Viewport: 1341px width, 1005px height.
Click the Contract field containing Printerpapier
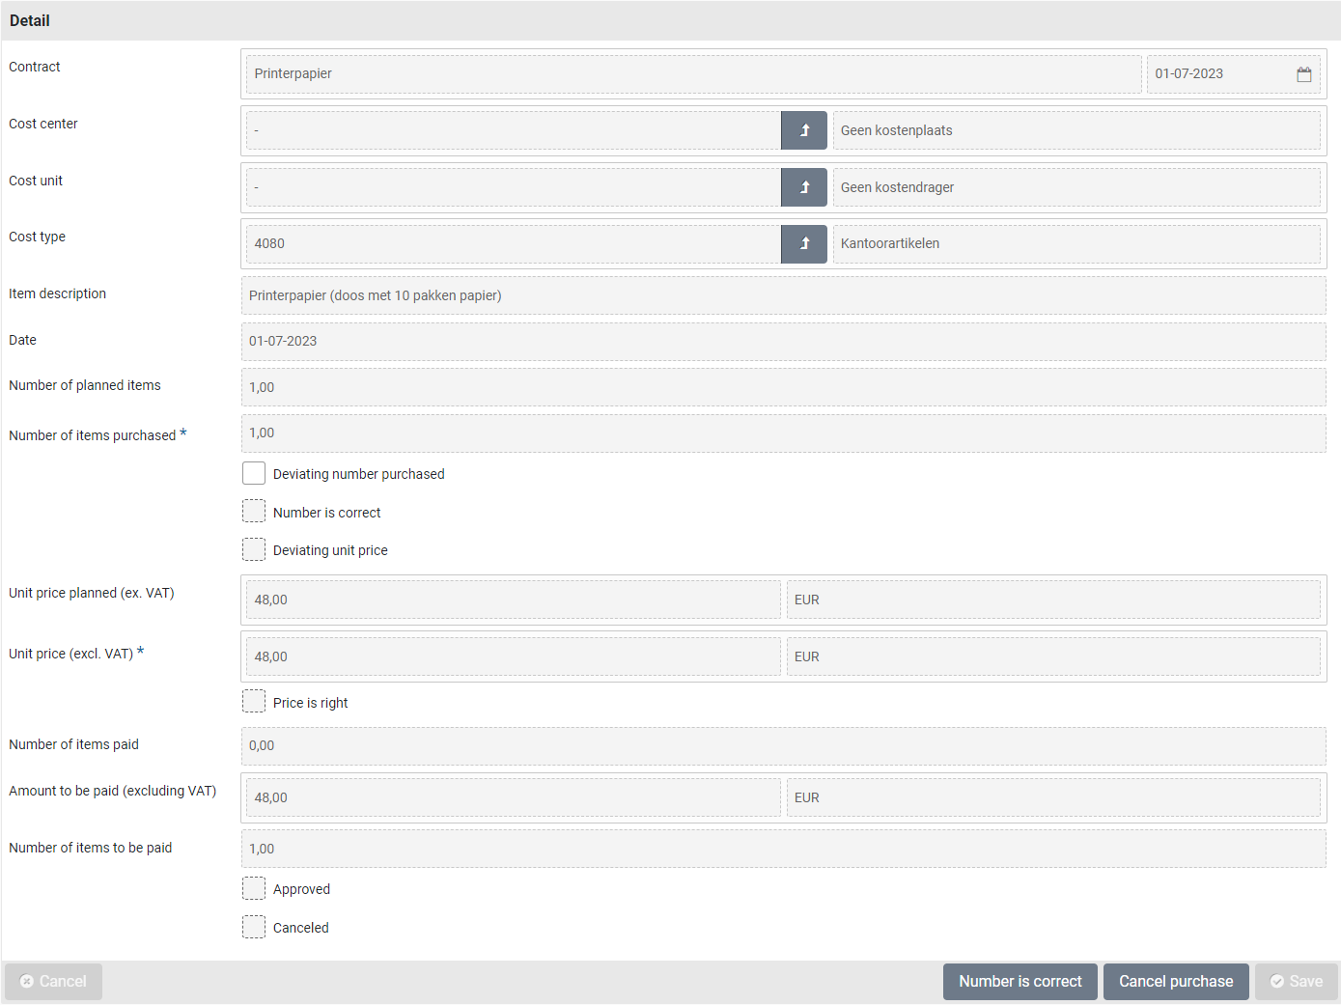coord(692,74)
